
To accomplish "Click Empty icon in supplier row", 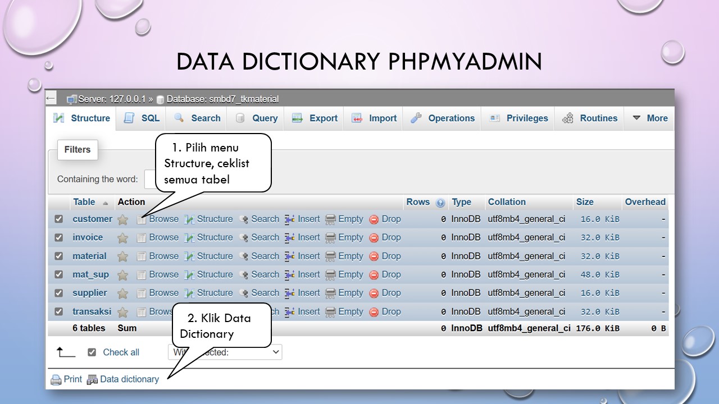I will pos(331,293).
